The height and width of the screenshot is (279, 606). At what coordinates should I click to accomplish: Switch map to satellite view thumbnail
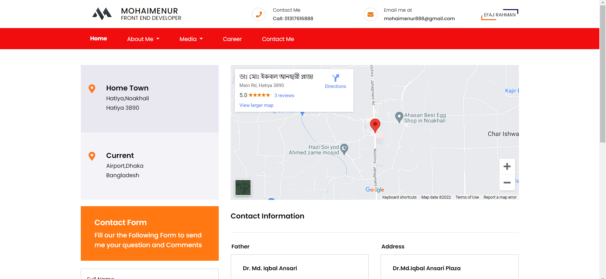coord(243,188)
